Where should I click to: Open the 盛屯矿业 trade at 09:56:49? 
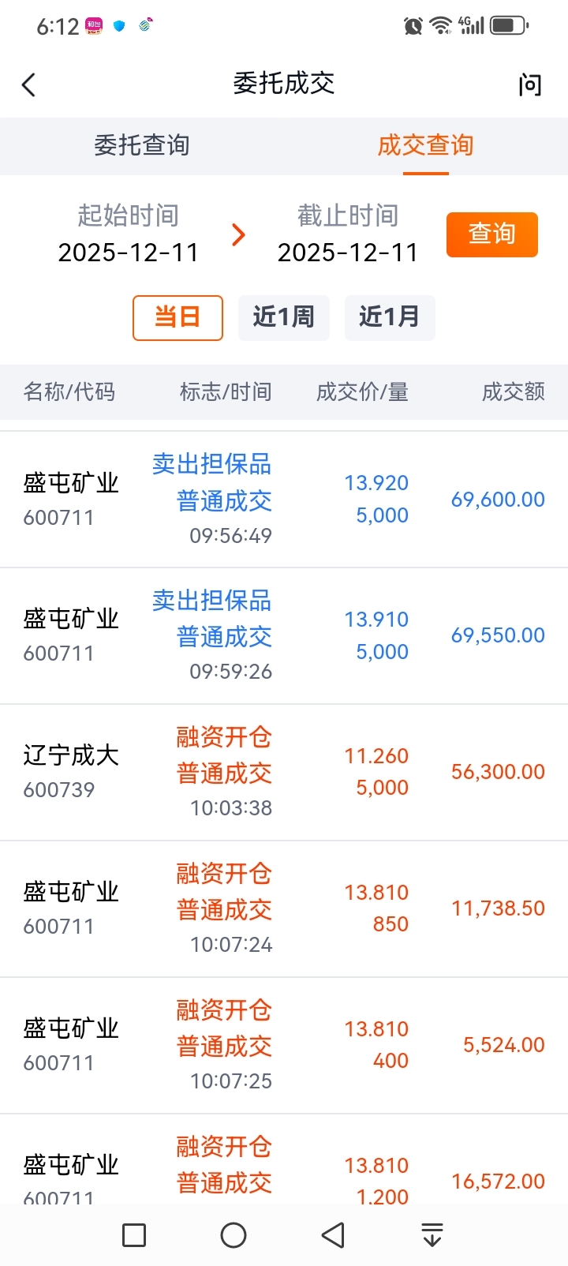click(x=284, y=499)
